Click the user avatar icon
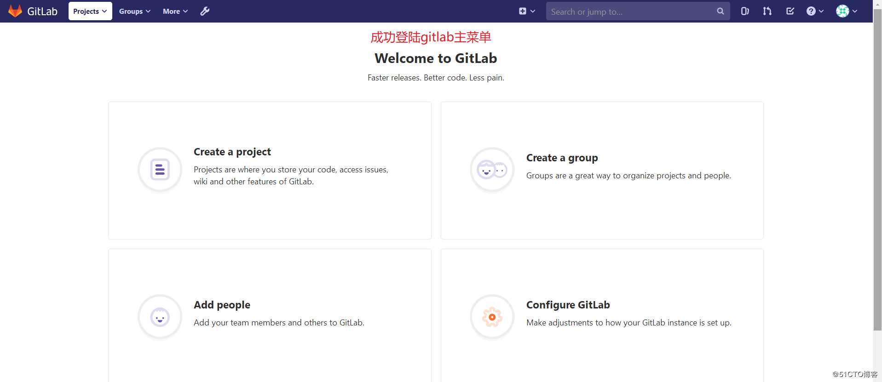This screenshot has height=382, width=882. (x=842, y=11)
